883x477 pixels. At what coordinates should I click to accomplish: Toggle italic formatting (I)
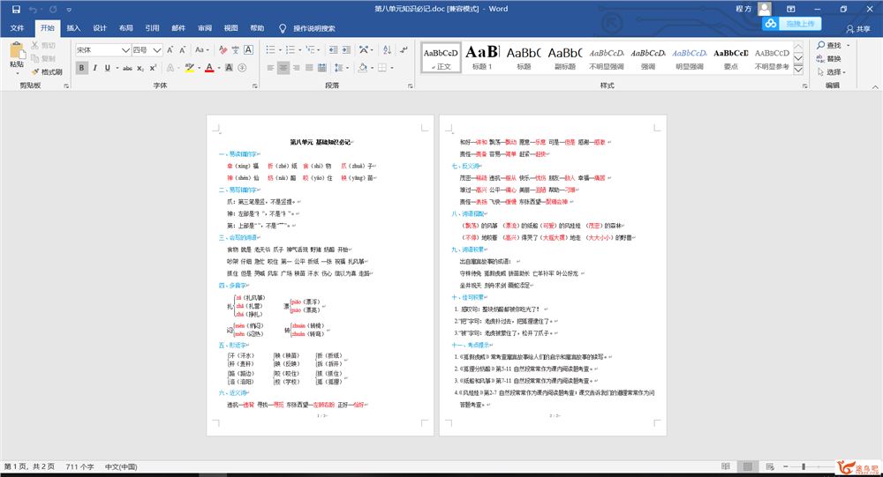(94, 68)
